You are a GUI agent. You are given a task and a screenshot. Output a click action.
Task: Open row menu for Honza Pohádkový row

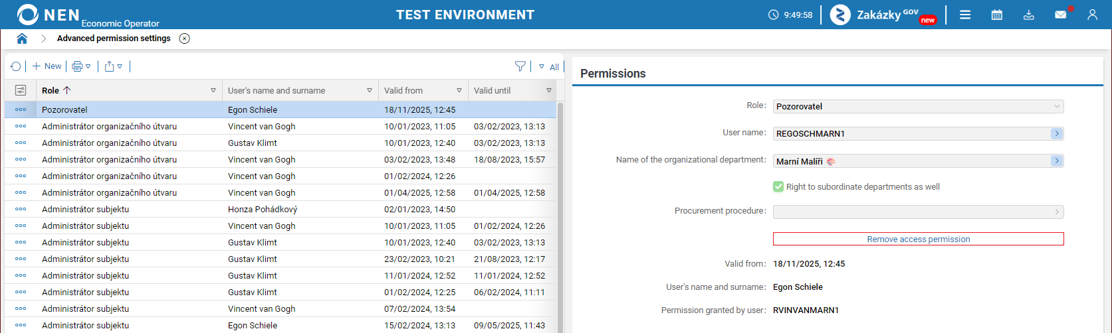point(21,209)
